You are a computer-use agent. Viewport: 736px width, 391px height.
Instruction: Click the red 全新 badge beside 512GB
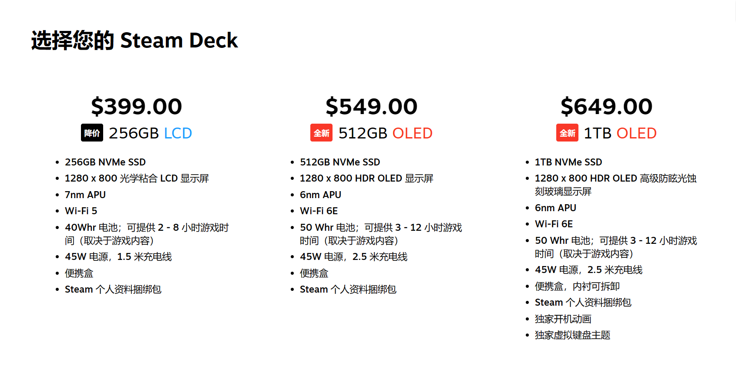pyautogui.click(x=321, y=133)
